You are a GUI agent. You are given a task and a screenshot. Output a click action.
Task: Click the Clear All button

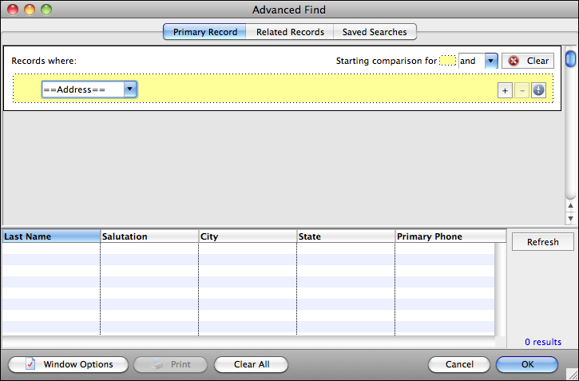click(251, 364)
